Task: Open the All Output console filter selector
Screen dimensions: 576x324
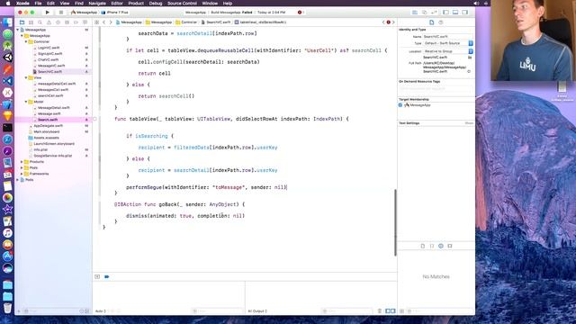Action: [x=258, y=311]
